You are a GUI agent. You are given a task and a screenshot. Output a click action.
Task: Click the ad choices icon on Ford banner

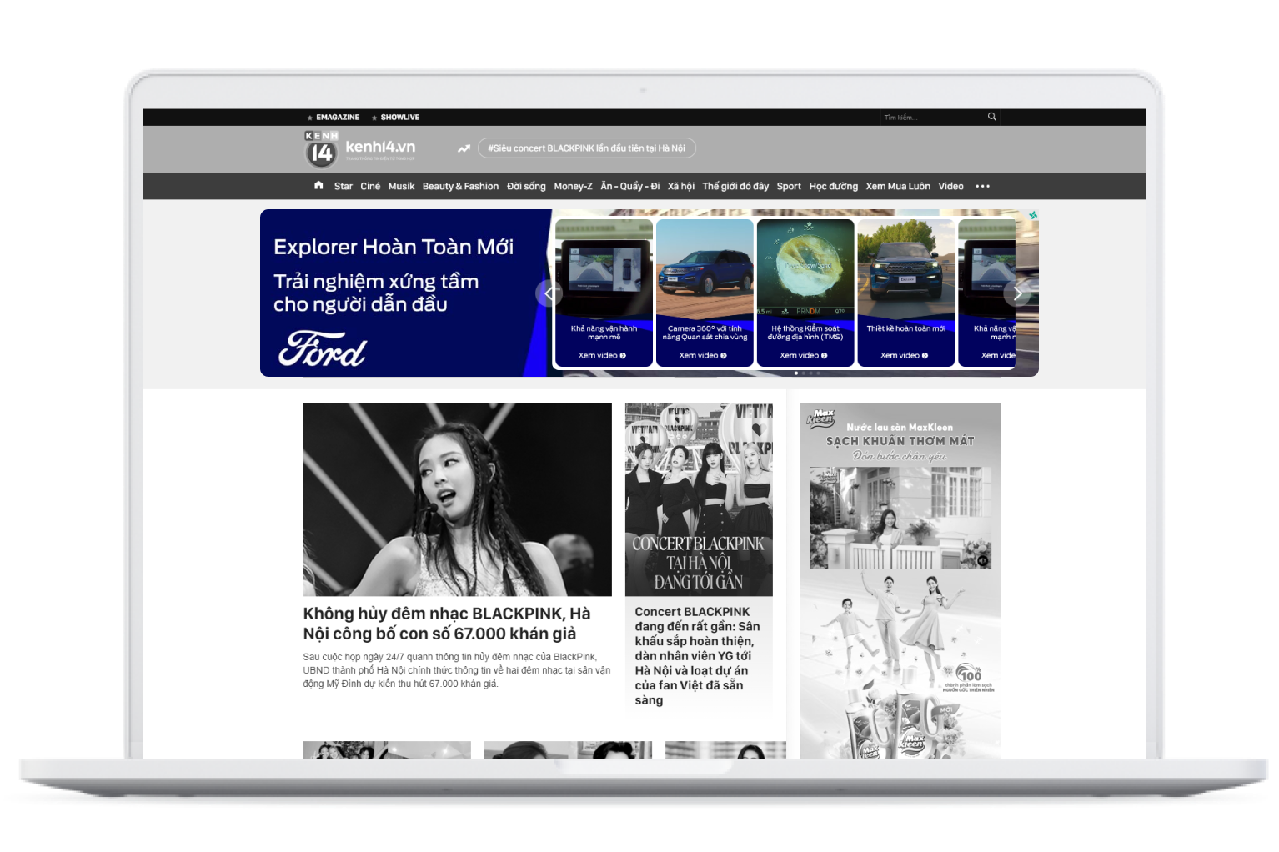click(x=1033, y=215)
